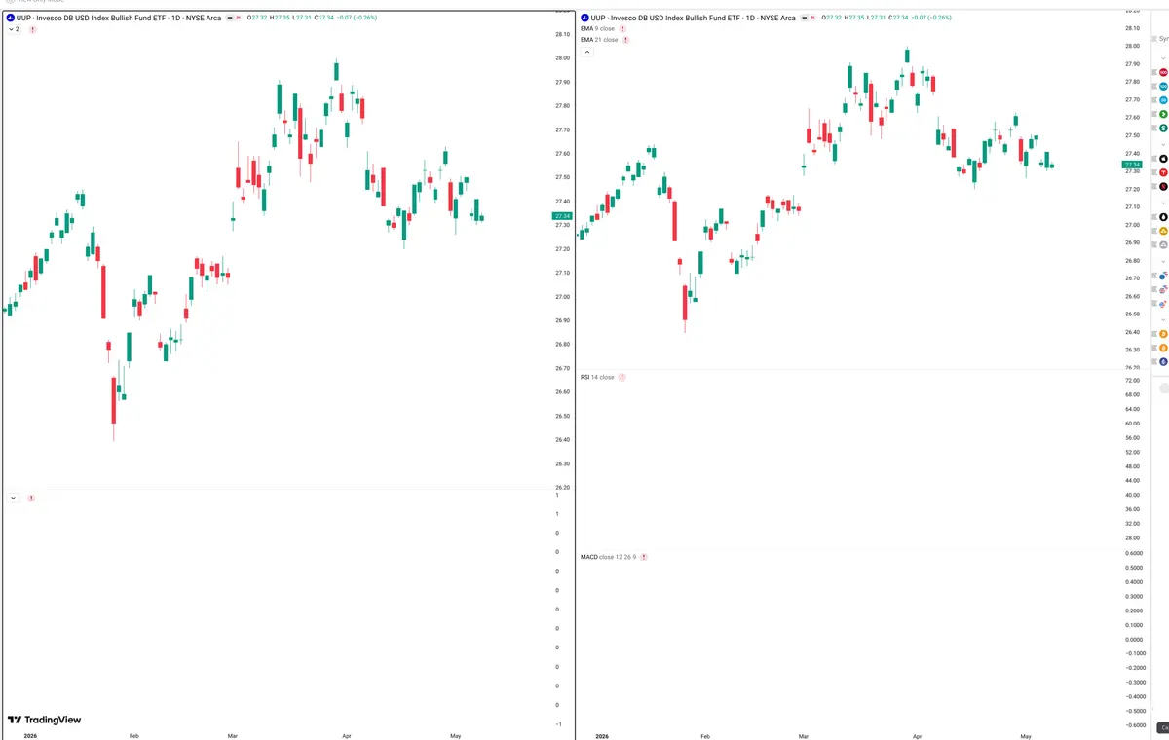Collapse the left chart indicator legend showing 2
Screen dimensions: 1169x740
click(14, 30)
